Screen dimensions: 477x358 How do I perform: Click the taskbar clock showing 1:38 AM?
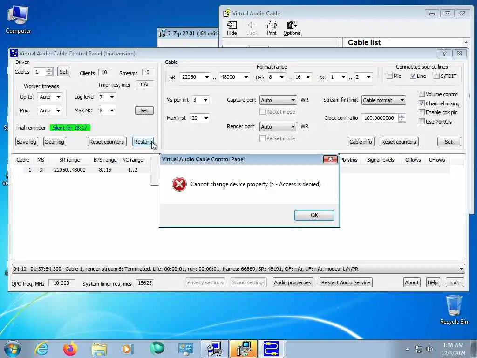453,349
